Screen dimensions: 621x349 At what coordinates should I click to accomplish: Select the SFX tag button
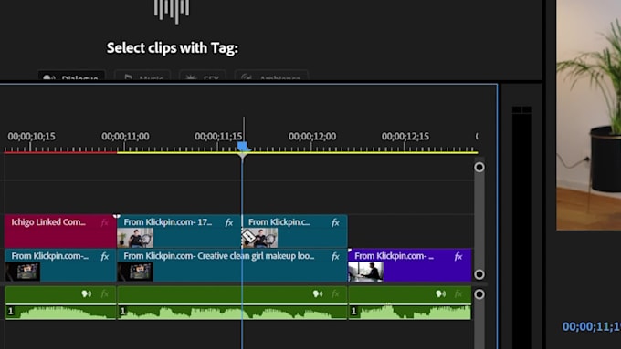coord(203,76)
